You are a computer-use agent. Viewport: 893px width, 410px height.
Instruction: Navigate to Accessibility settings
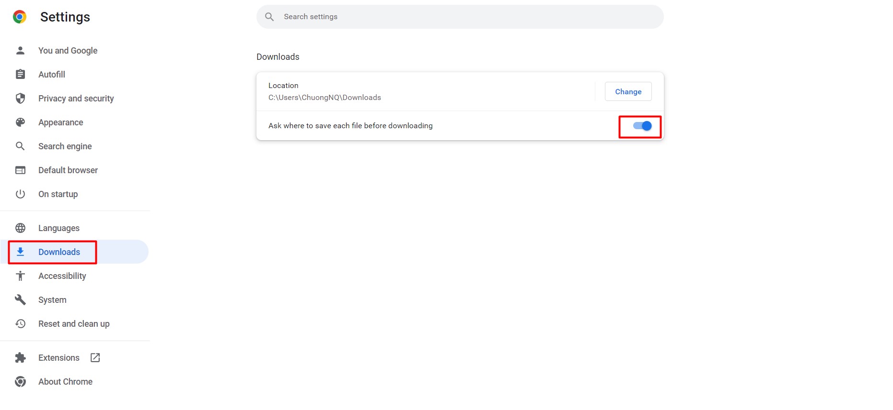tap(62, 276)
